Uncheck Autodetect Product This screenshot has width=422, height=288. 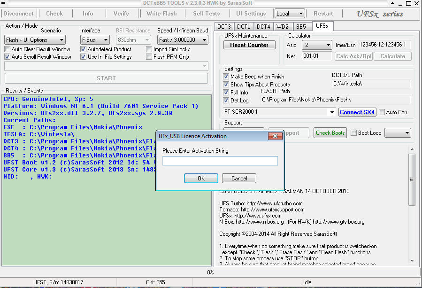tap(83, 49)
